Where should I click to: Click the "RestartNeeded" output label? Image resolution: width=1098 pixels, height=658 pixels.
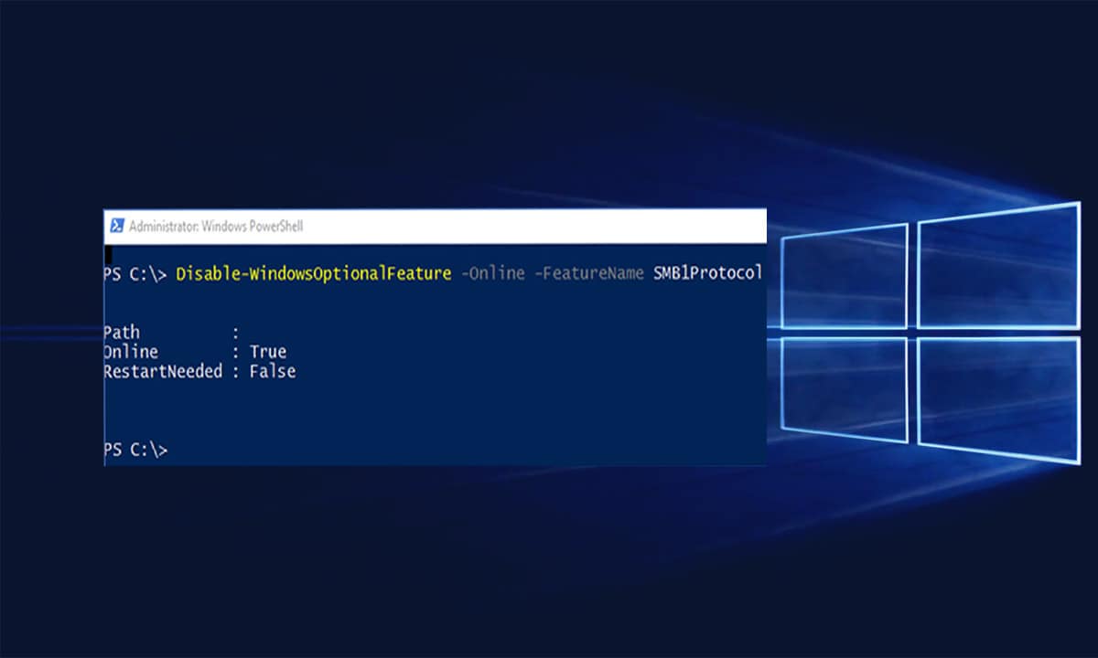(x=163, y=372)
